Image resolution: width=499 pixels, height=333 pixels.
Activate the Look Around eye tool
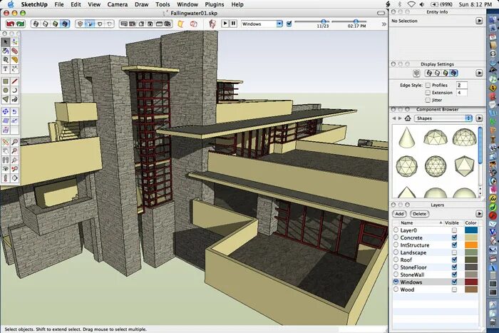[6, 169]
